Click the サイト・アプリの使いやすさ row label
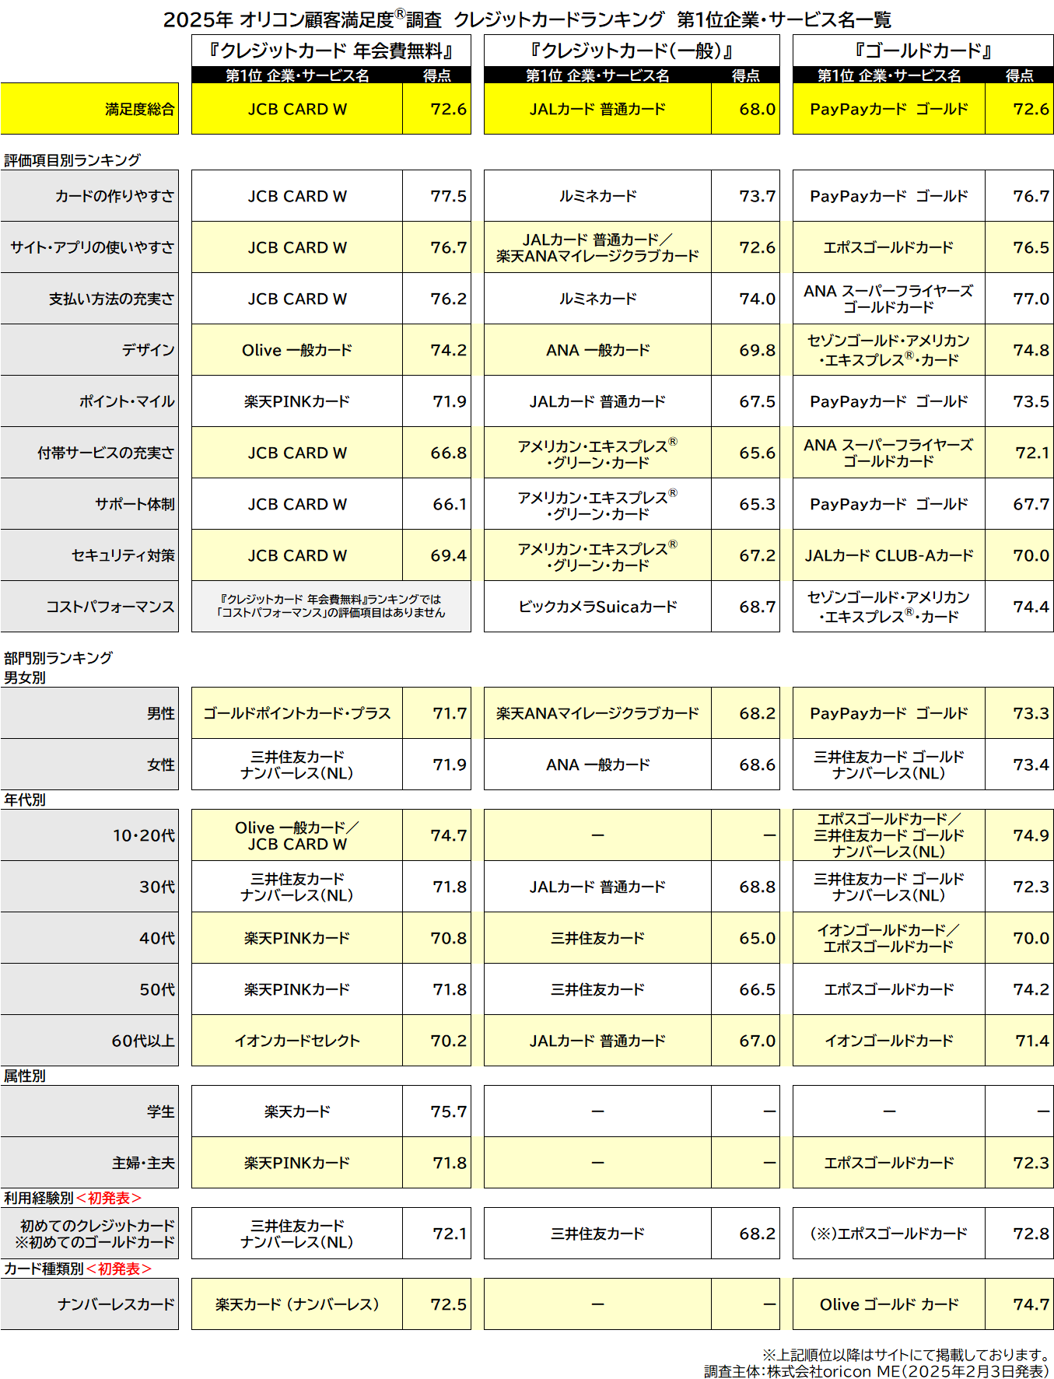The height and width of the screenshot is (1379, 1054). coord(89,247)
